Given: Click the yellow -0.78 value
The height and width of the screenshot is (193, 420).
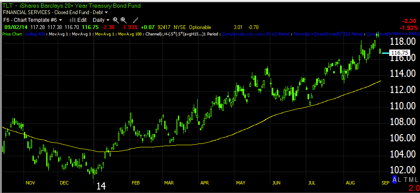Looking at the screenshot, I should click(253, 27).
